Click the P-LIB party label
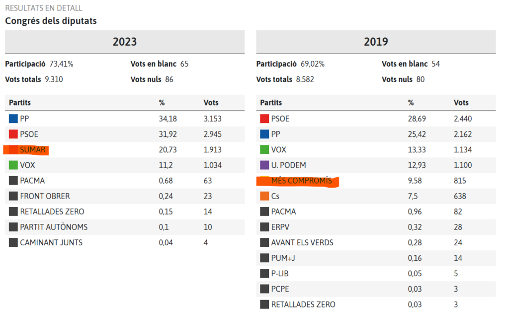509x320 pixels. pyautogui.click(x=281, y=274)
